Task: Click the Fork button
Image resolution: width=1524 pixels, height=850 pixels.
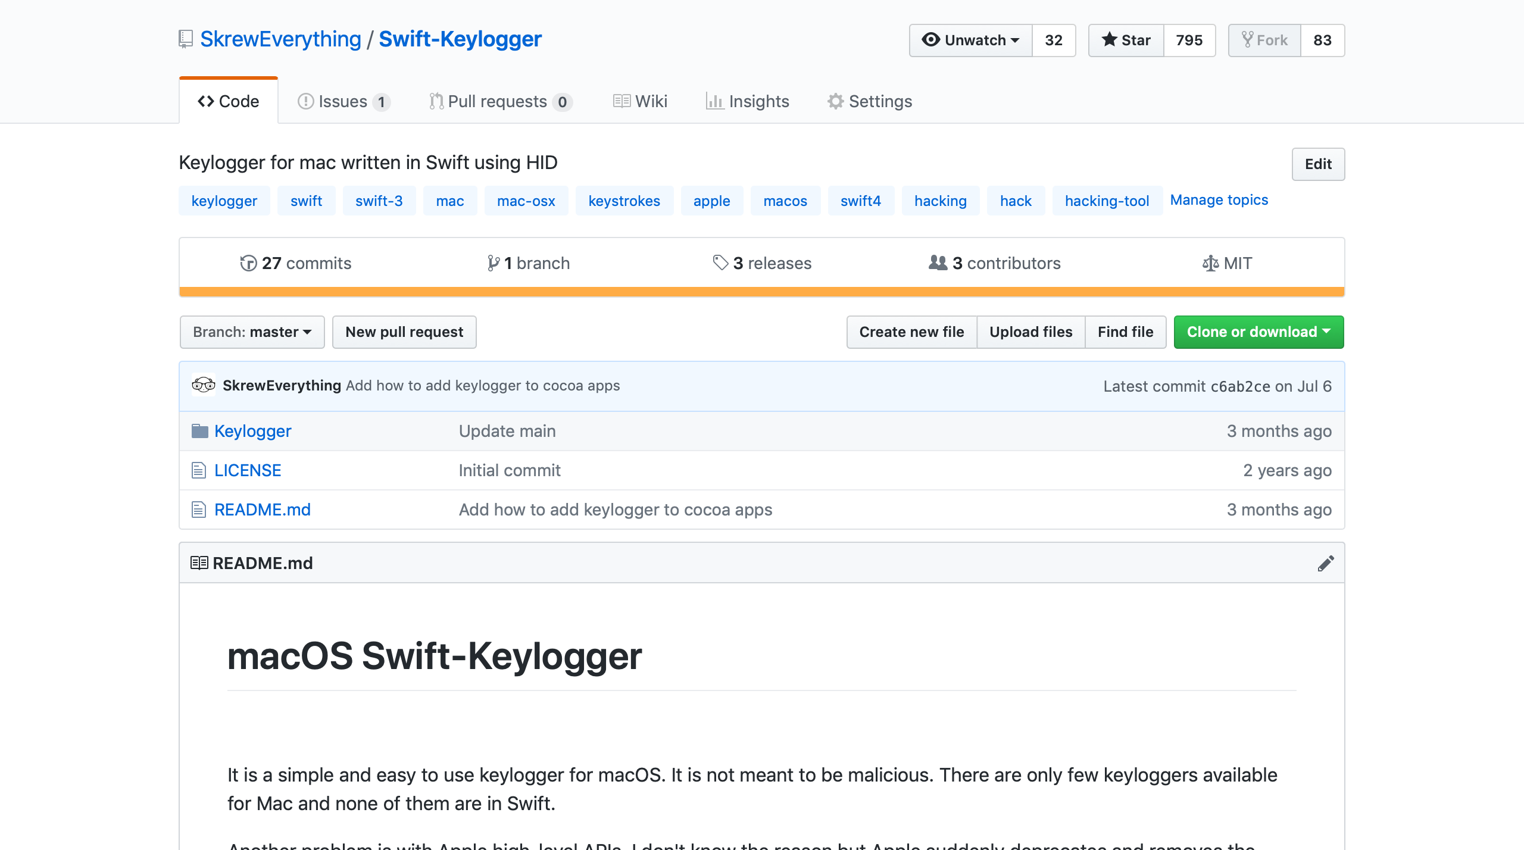Action: (1265, 40)
